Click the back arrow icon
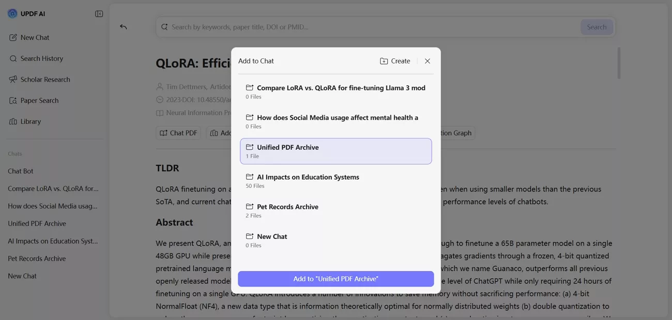 tap(123, 27)
